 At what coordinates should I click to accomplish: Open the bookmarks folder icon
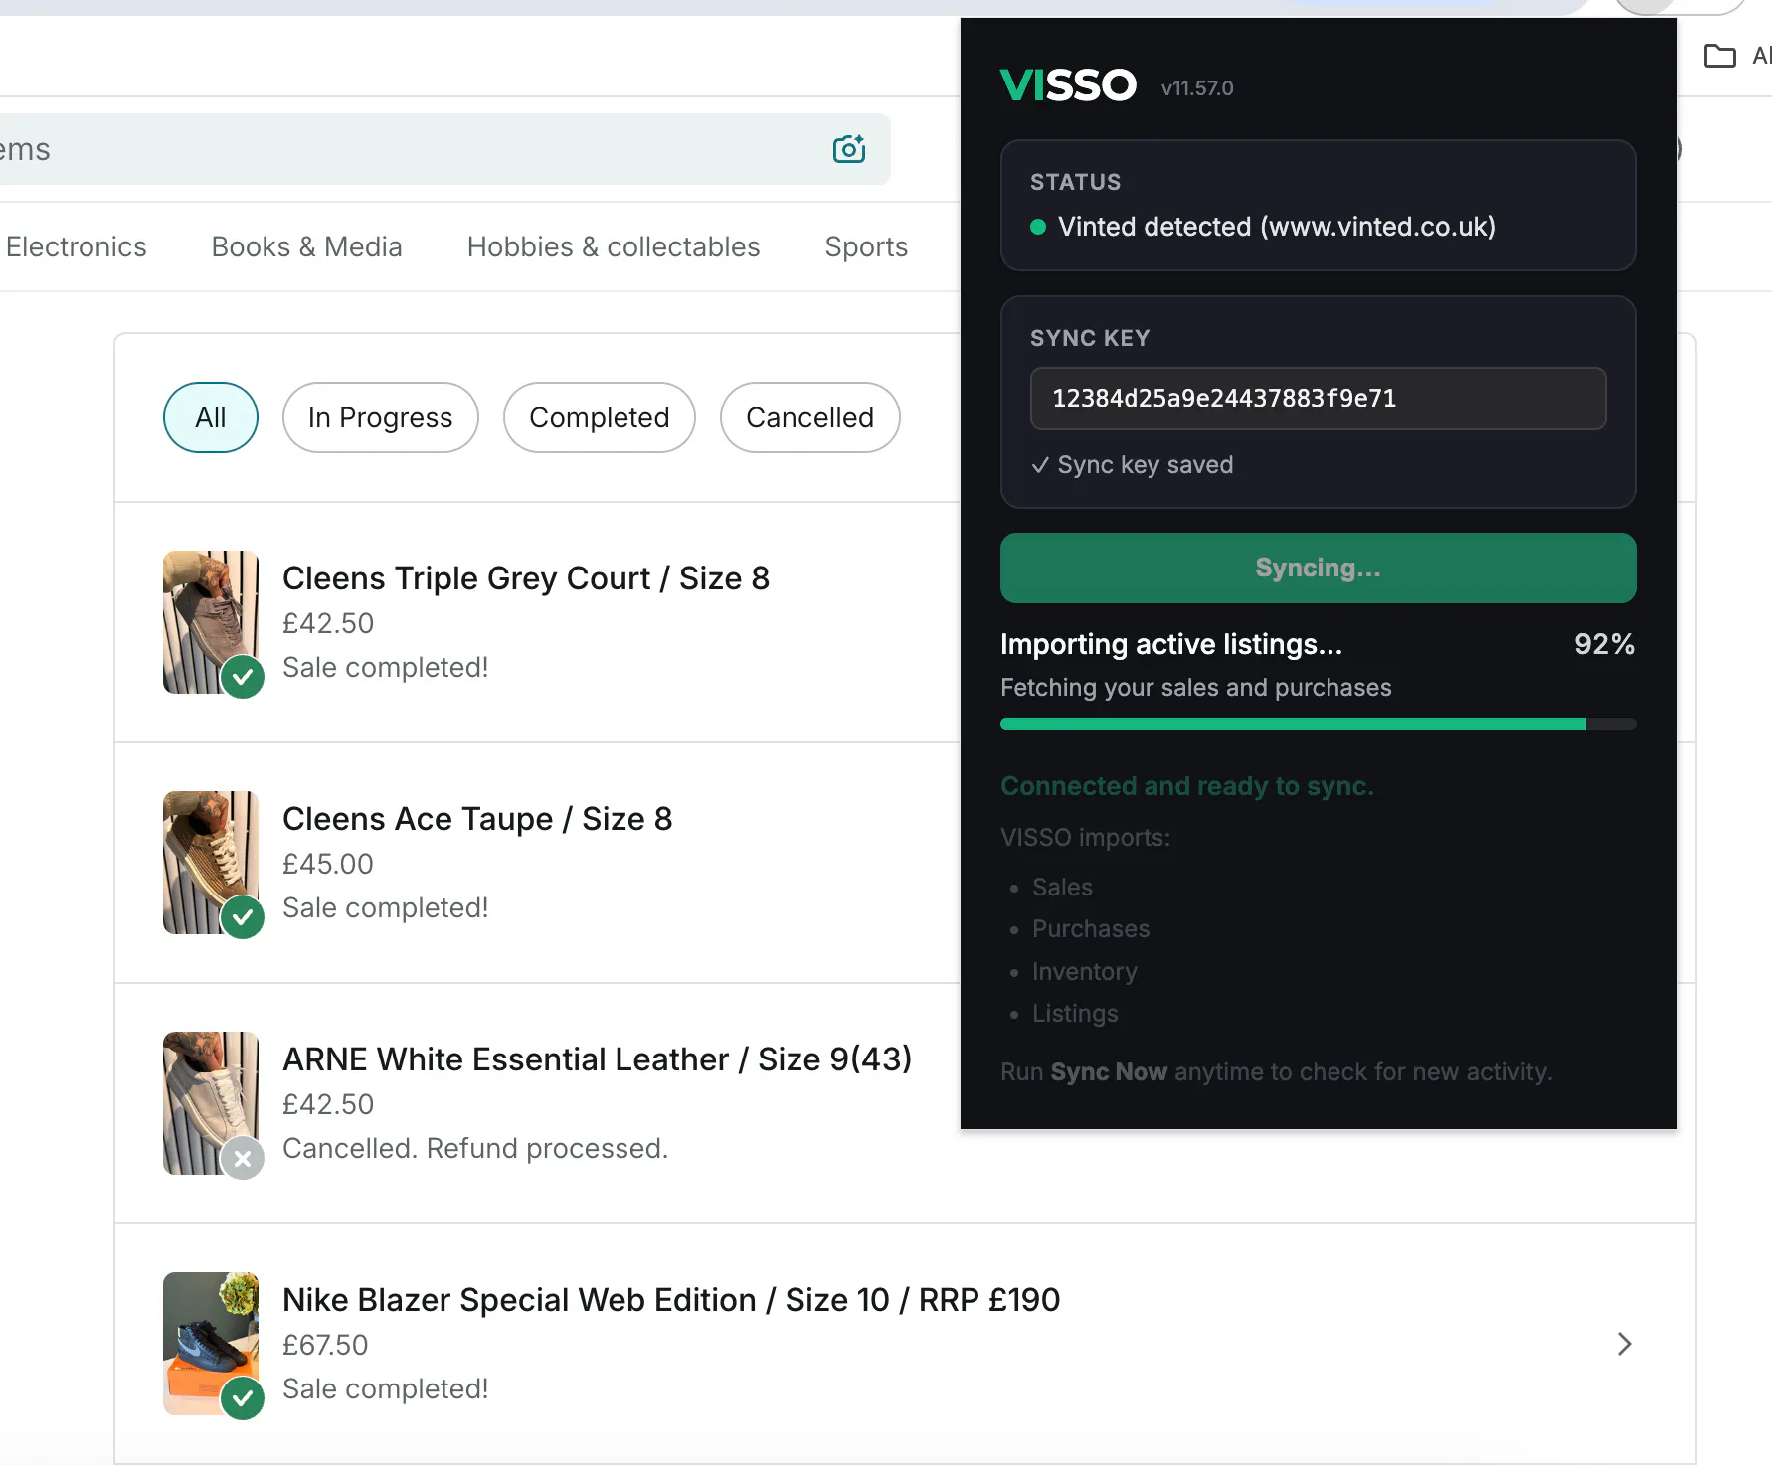click(1719, 56)
